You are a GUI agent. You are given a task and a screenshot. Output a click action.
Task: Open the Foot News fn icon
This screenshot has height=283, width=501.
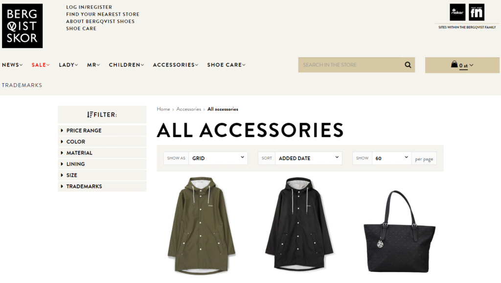[477, 12]
